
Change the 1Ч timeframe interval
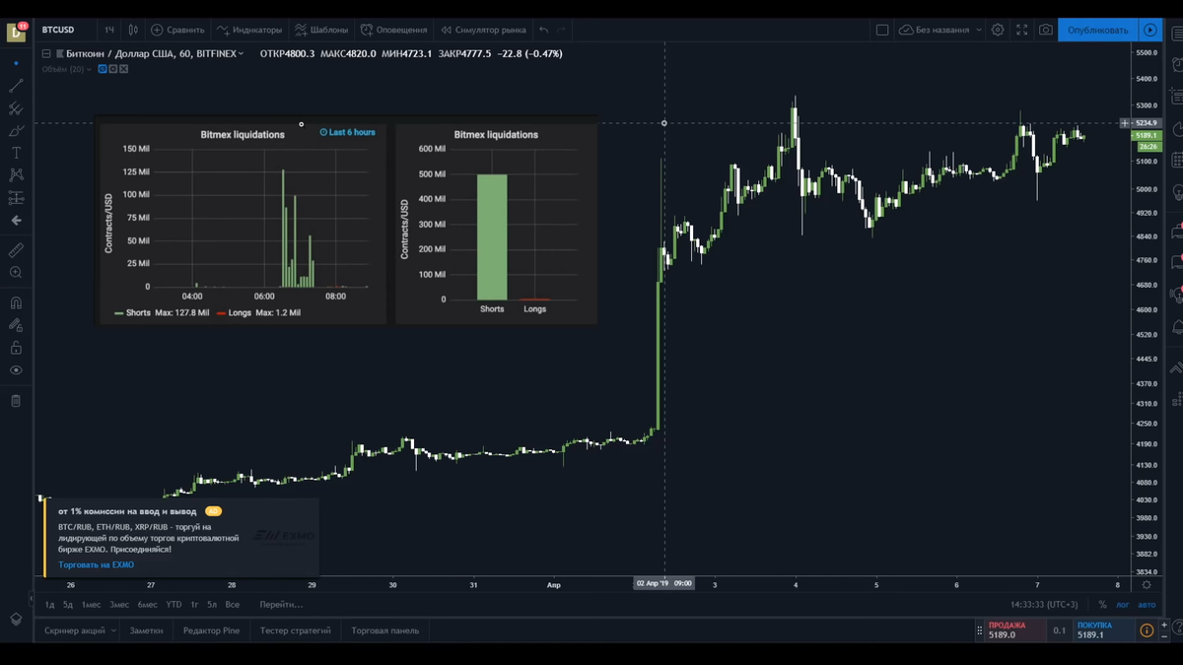click(109, 30)
